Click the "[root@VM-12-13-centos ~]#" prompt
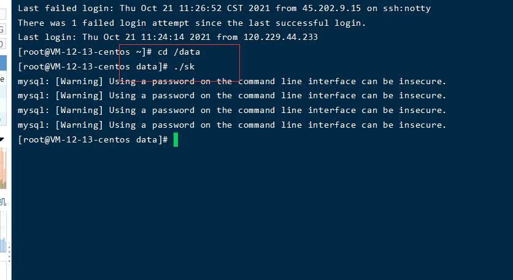 coord(85,52)
